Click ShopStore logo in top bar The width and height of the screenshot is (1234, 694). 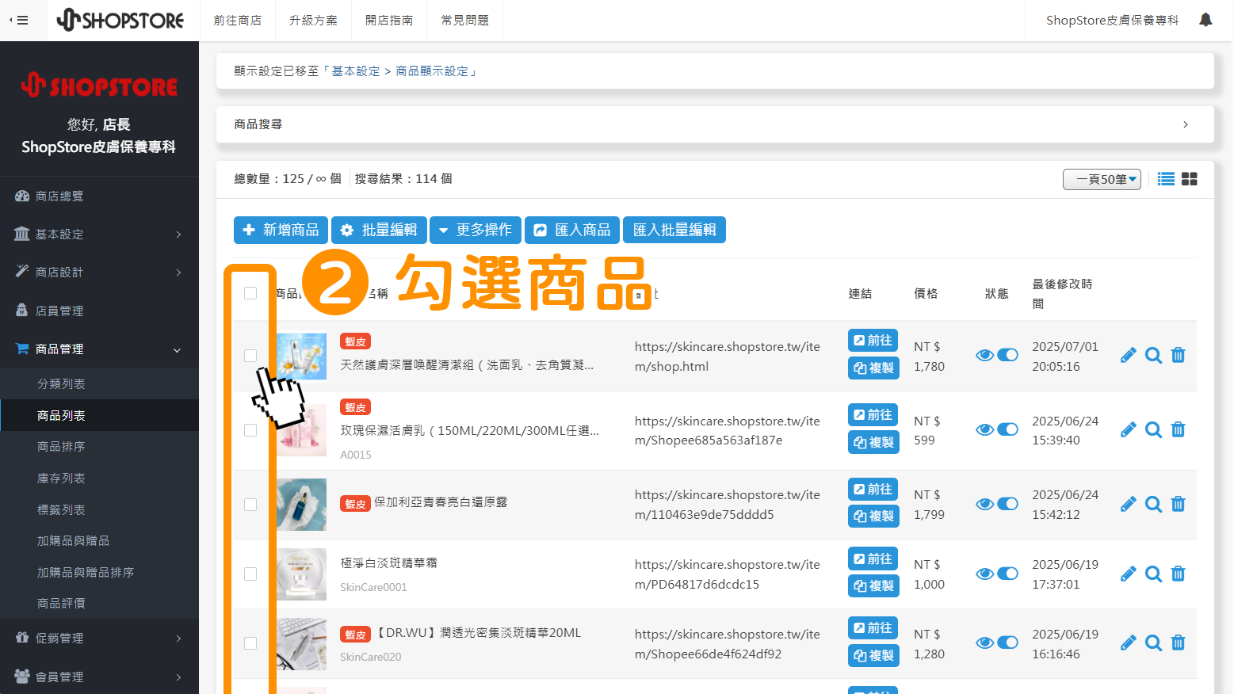click(x=120, y=20)
